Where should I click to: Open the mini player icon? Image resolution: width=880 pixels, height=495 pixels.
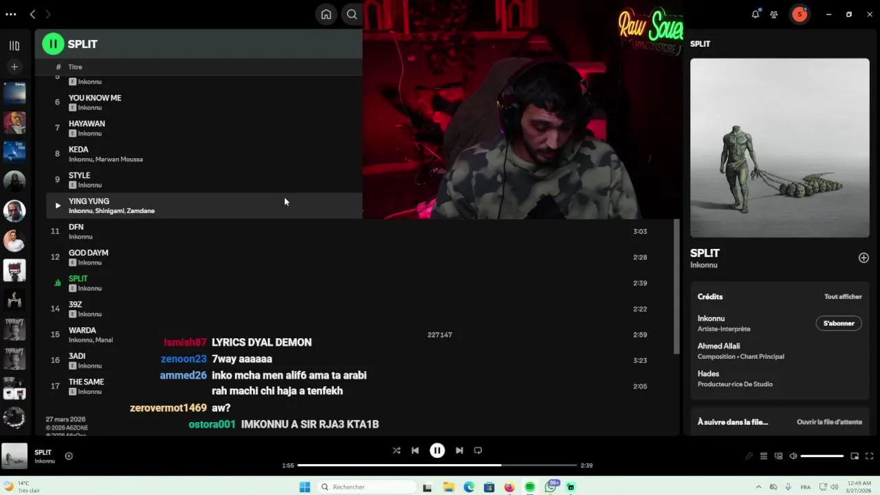[855, 456]
